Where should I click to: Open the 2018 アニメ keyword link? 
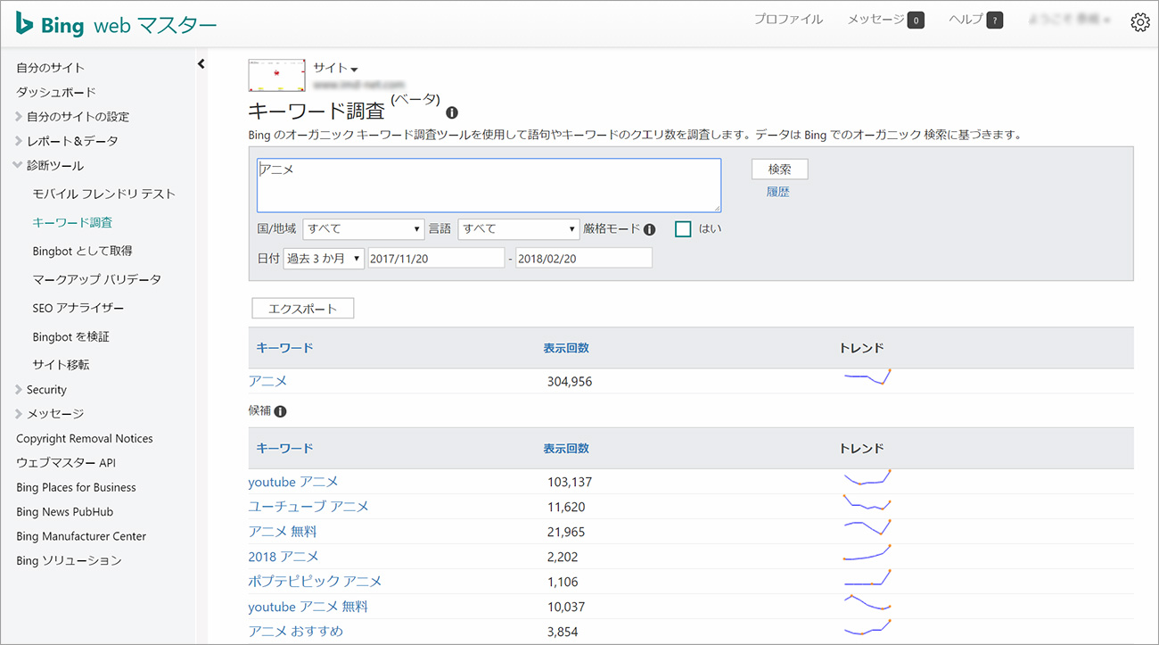284,557
